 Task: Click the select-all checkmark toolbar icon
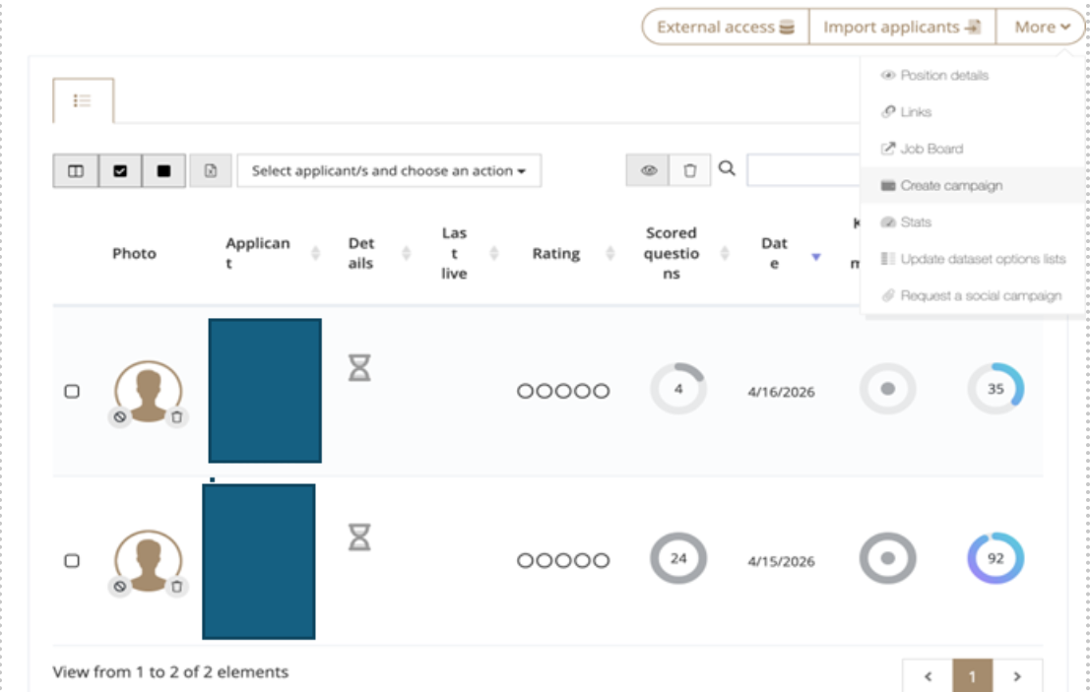120,171
